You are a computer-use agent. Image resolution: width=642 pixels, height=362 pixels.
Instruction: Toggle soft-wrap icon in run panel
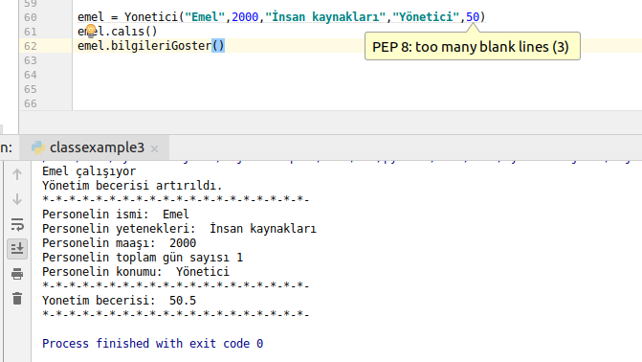point(17,224)
